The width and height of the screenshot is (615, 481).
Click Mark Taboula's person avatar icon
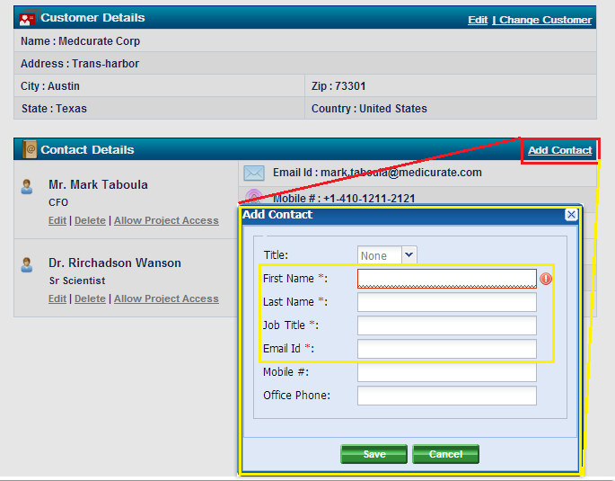(27, 186)
